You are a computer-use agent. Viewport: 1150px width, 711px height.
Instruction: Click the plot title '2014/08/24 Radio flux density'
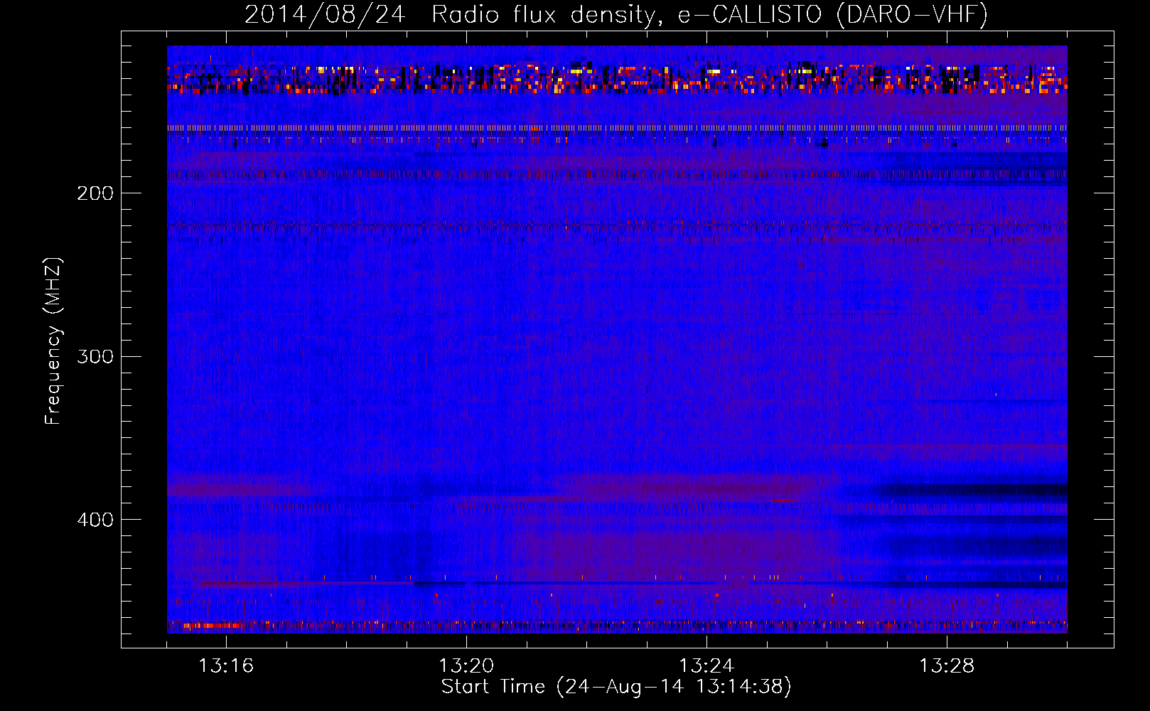(616, 14)
